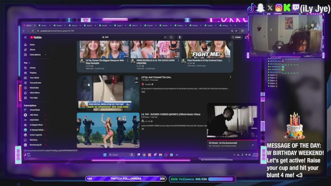Screen dimensions: 331x186
Task: Go back with the browser back arrow
Action: [x=24, y=31]
